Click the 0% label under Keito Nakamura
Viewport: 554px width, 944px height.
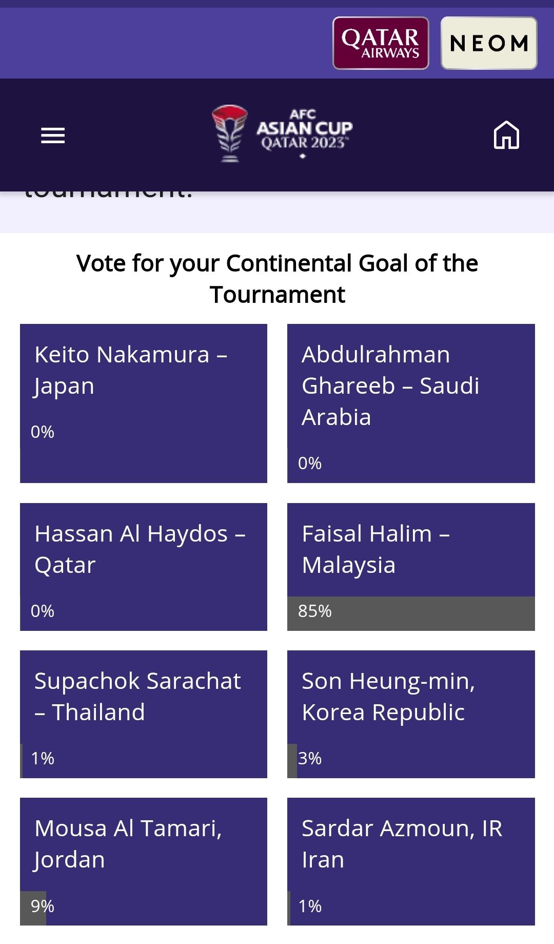tap(43, 432)
